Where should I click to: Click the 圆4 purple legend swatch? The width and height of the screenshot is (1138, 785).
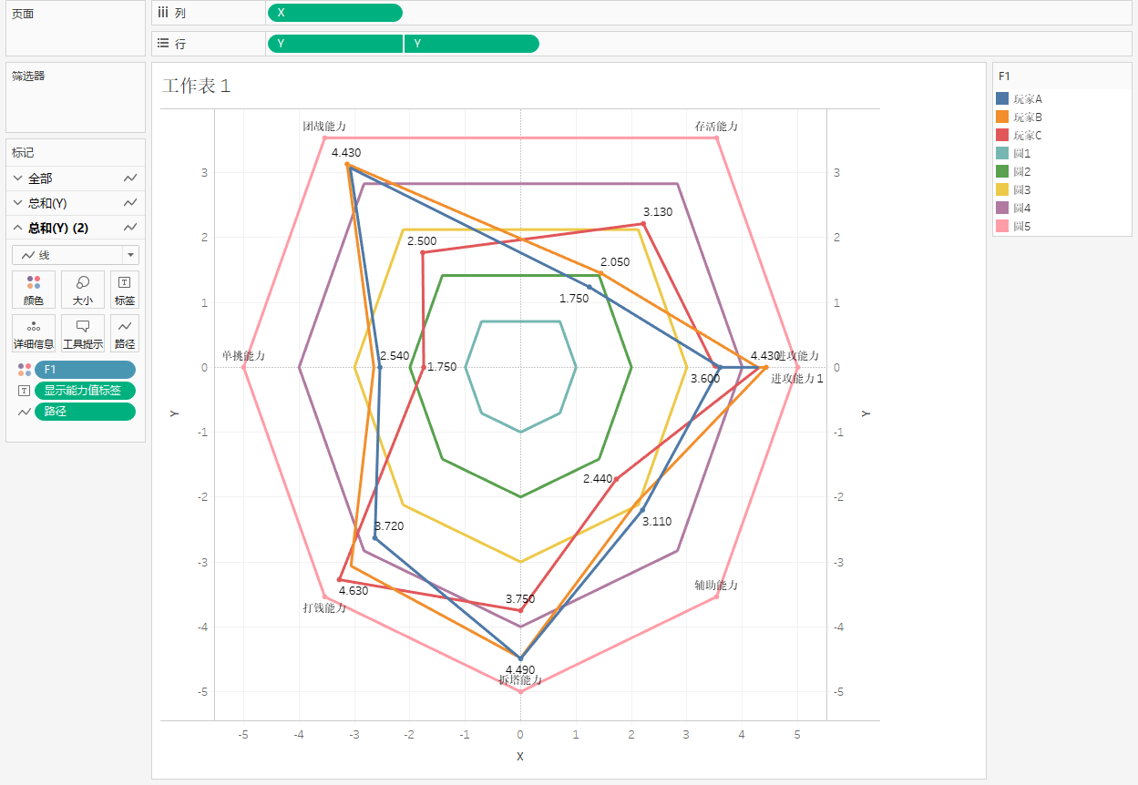(1002, 208)
